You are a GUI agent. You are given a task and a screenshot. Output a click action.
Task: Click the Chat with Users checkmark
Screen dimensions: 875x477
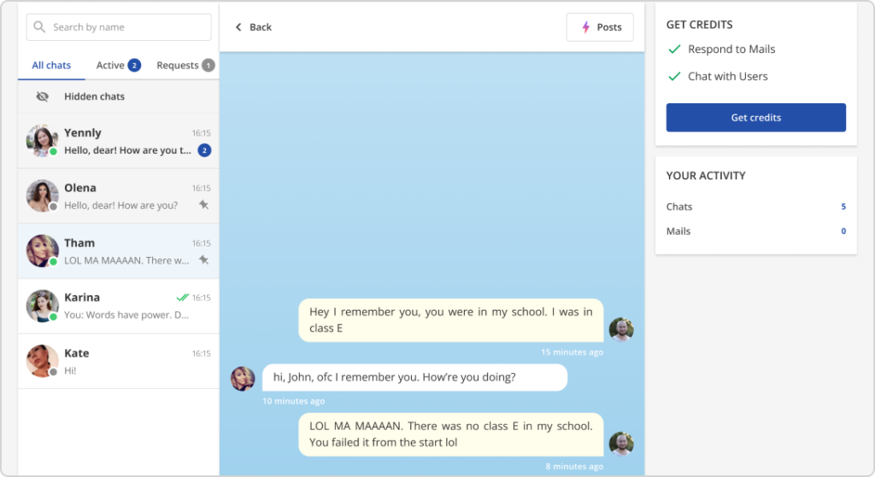674,76
